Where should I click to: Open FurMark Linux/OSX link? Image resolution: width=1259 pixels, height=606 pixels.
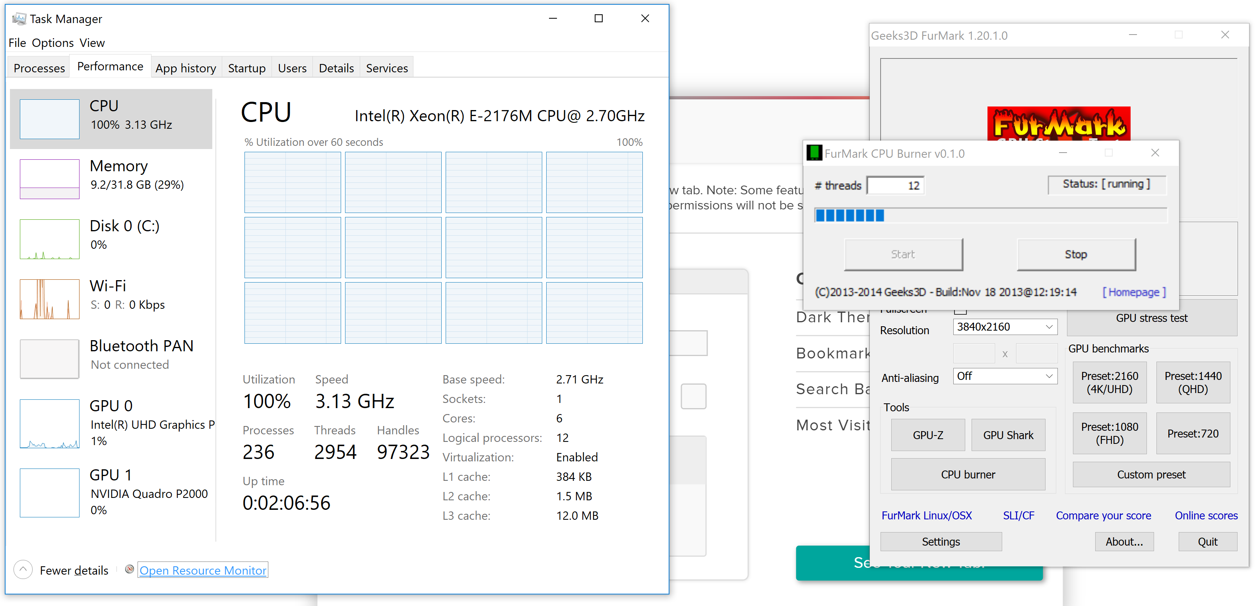(x=927, y=515)
